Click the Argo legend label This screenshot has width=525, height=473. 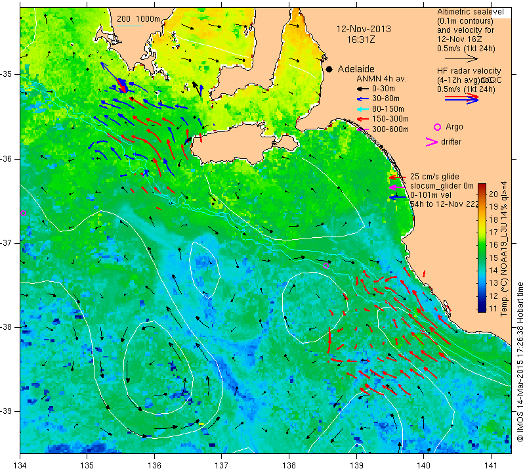click(454, 127)
